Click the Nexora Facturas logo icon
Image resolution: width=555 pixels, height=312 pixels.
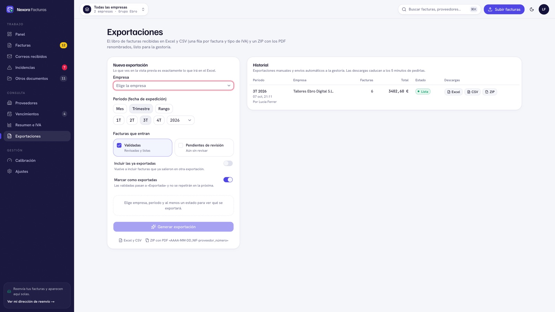tap(10, 9)
